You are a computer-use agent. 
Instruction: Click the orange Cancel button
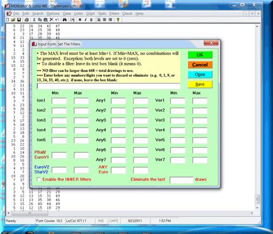point(200,65)
